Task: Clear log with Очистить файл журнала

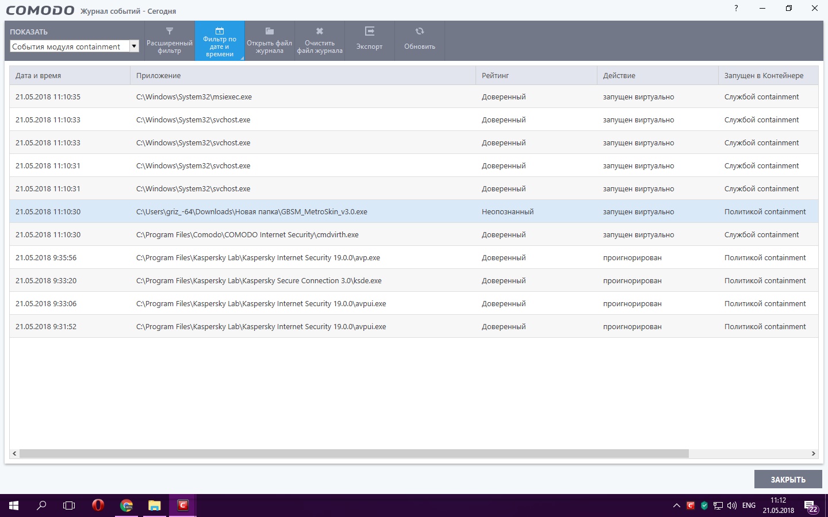Action: tap(320, 41)
